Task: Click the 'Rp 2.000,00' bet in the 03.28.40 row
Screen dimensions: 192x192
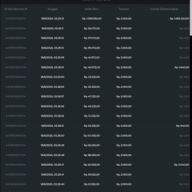Action: click(124, 184)
